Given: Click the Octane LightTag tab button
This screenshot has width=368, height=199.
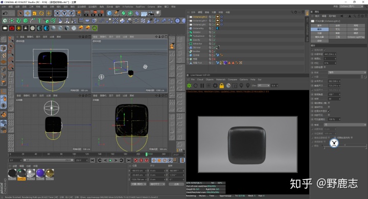Looking at the screenshot, I should (x=356, y=37).
